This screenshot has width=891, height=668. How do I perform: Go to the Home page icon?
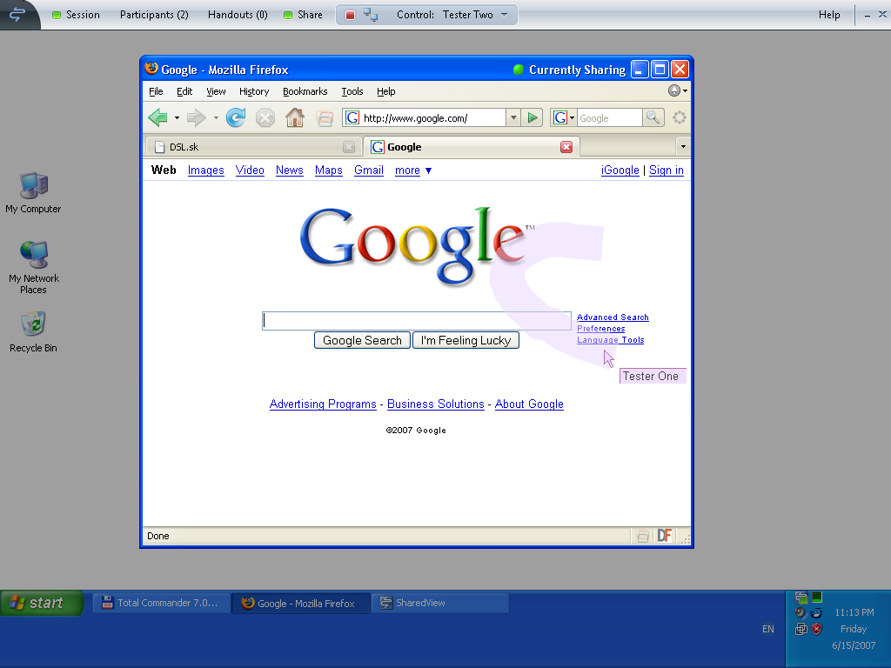coord(294,117)
